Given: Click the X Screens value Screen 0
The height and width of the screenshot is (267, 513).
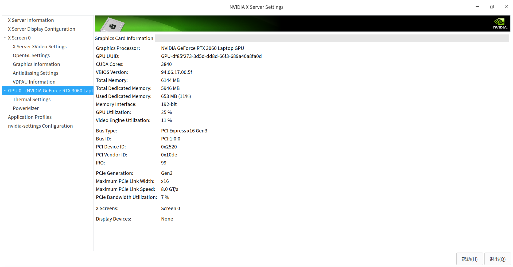Looking at the screenshot, I should point(170,209).
